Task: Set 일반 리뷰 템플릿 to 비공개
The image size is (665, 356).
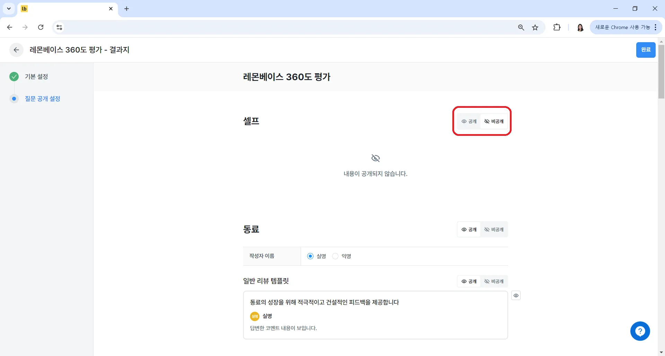Action: [x=494, y=281]
